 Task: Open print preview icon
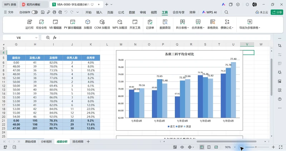(60, 12)
